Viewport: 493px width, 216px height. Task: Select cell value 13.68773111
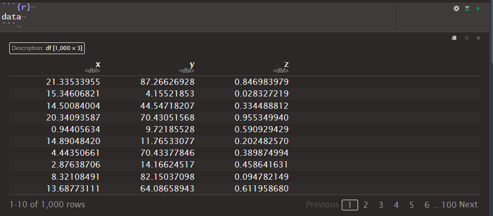click(73, 188)
